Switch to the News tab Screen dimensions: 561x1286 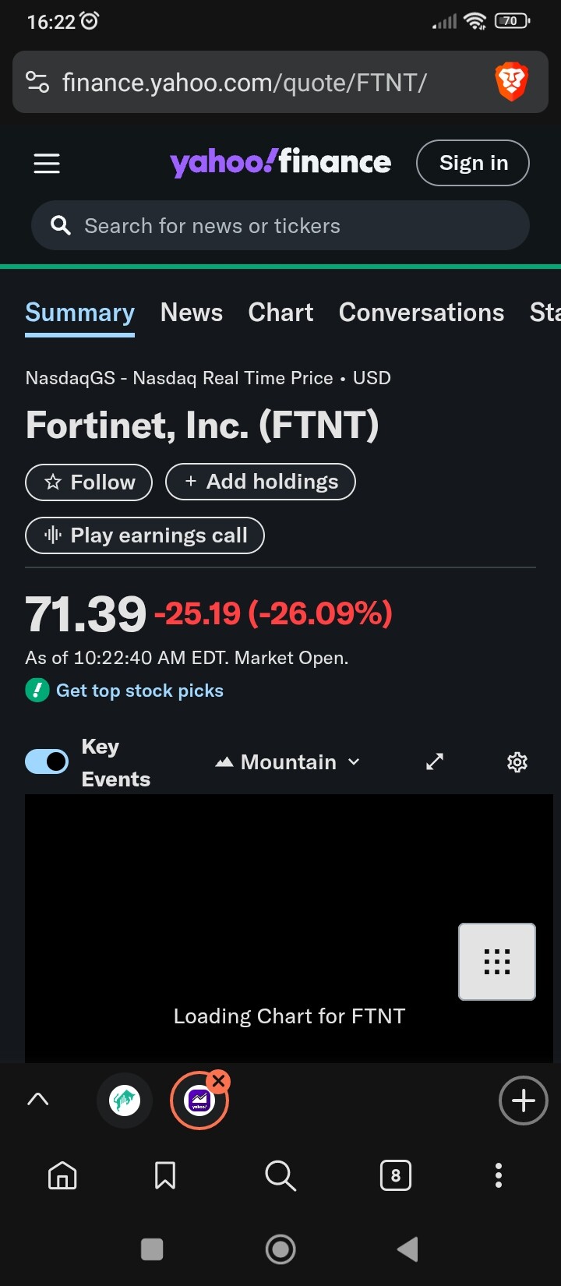point(192,313)
